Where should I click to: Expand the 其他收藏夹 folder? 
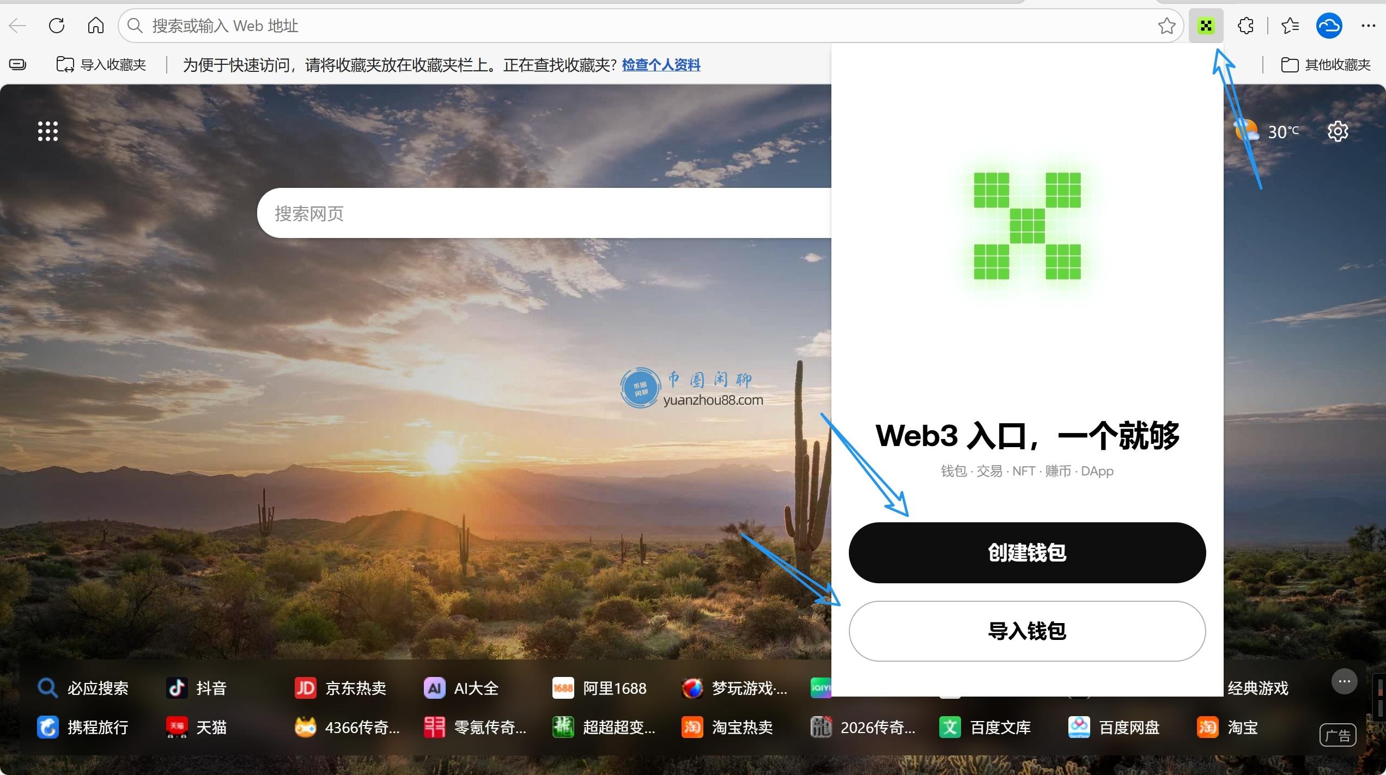tap(1325, 65)
